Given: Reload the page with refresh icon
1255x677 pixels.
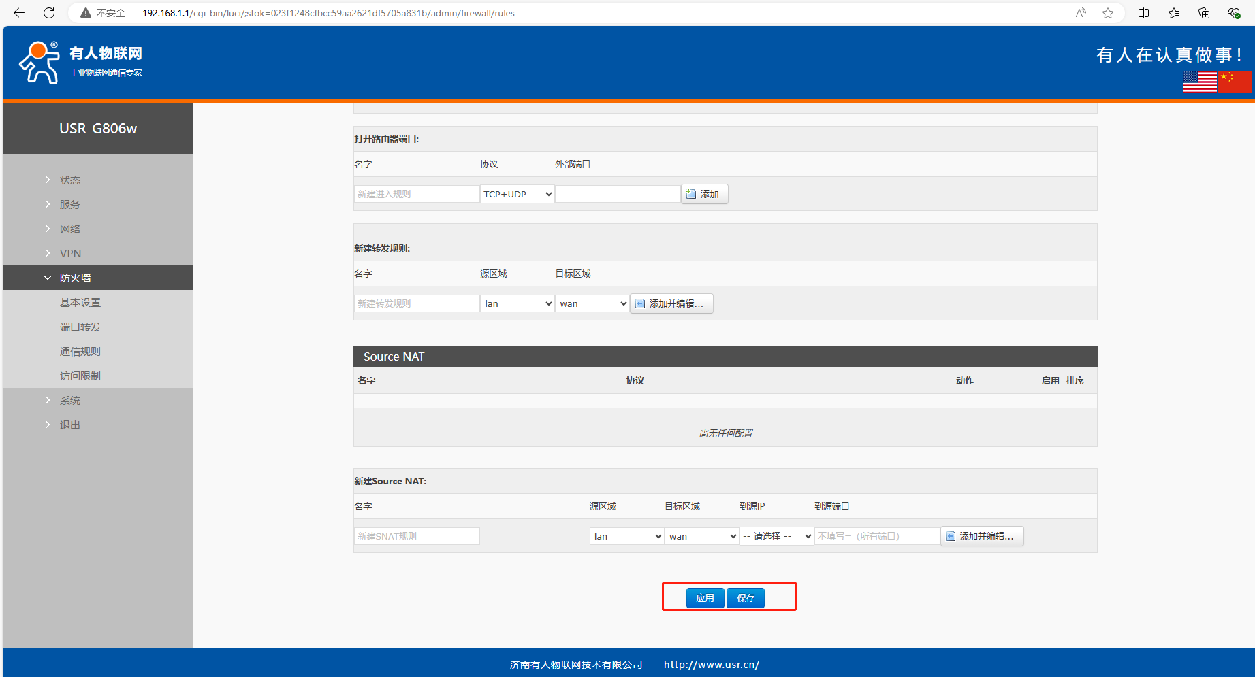Looking at the screenshot, I should coord(49,13).
